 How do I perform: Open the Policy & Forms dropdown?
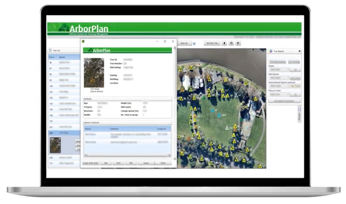pos(279,94)
